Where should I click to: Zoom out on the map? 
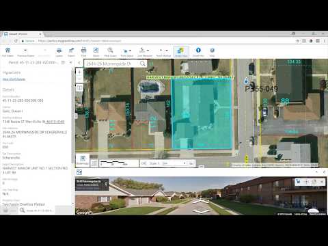(79, 79)
